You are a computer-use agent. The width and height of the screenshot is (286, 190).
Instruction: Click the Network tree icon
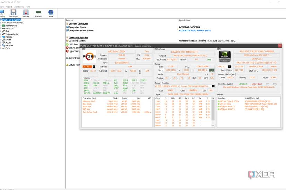3,45
